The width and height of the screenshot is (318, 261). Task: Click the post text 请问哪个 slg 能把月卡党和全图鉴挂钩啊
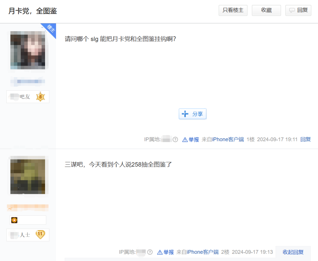tap(120, 39)
